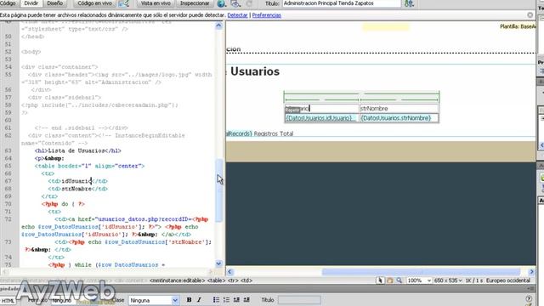Open the Clase Ninguna dropdown
This screenshot has width=544, height=306.
tap(154, 300)
